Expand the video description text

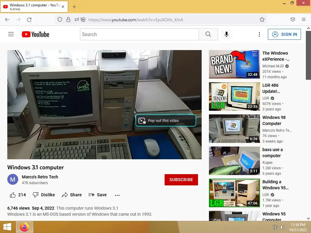(80, 211)
